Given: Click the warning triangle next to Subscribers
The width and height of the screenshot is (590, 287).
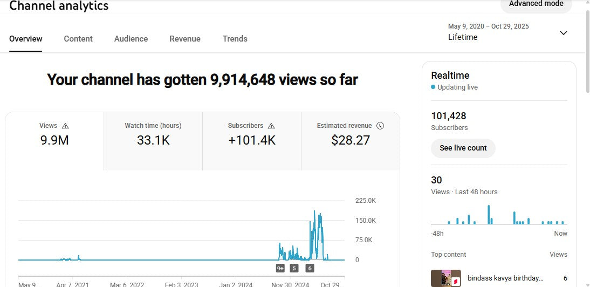Looking at the screenshot, I should pyautogui.click(x=271, y=126).
